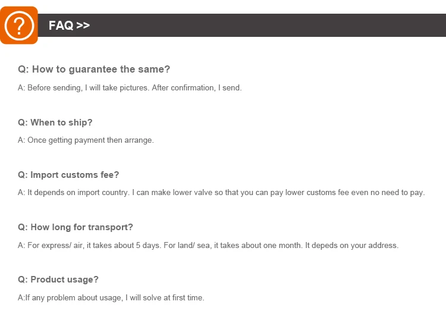Image resolution: width=446 pixels, height=317 pixels.
Task: Click the double arrows beside FAQ
Action: (83, 26)
